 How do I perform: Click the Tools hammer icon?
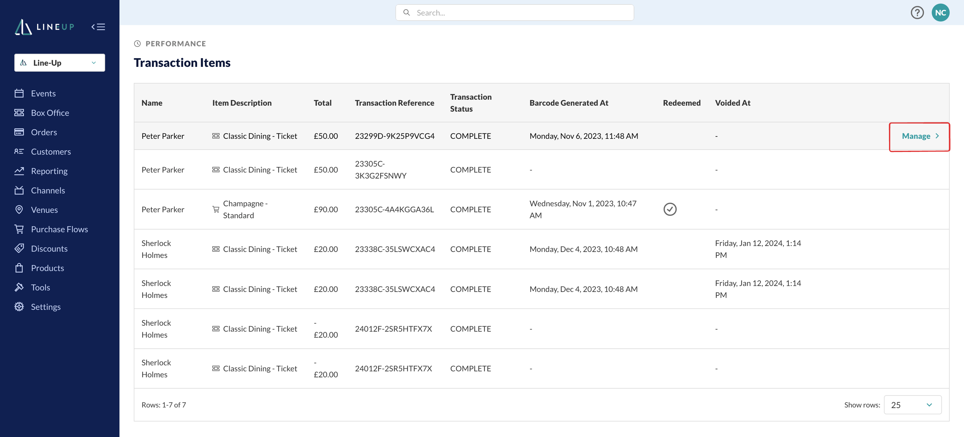[x=19, y=287]
